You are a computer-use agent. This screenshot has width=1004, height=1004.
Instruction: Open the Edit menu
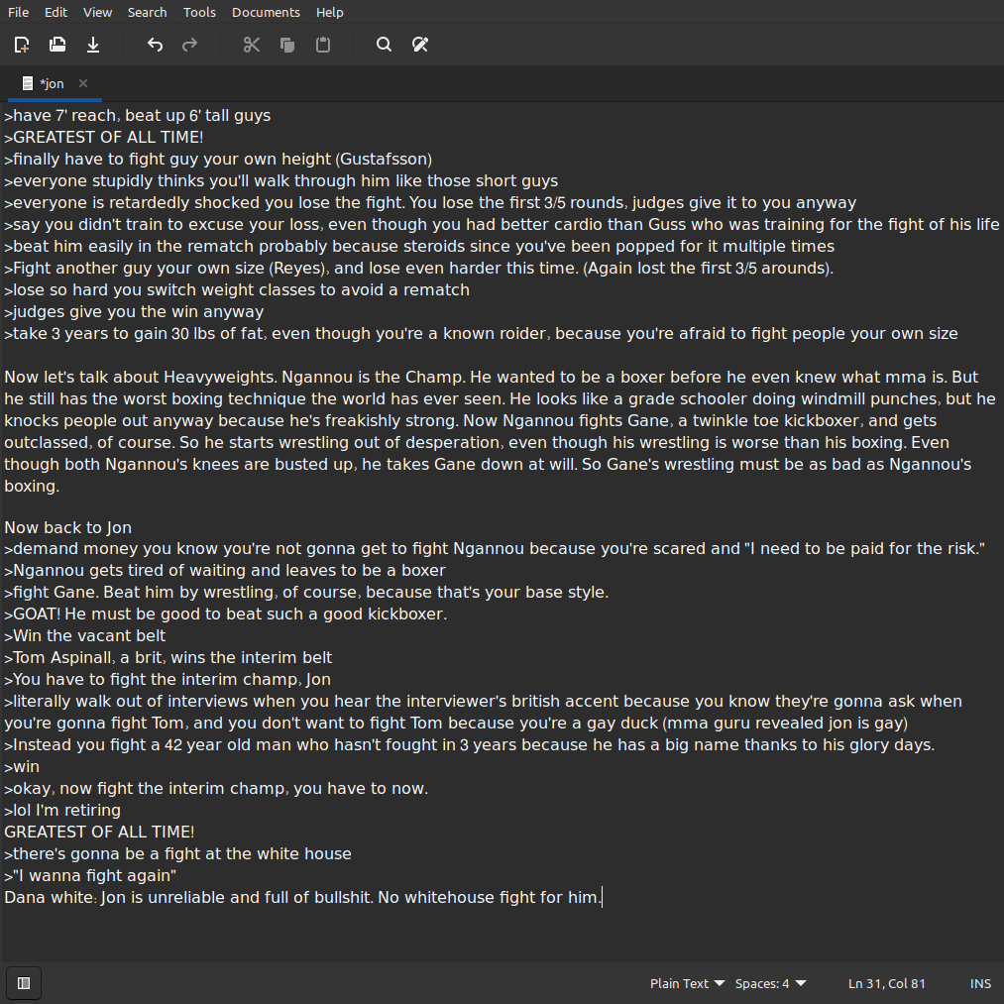point(56,12)
